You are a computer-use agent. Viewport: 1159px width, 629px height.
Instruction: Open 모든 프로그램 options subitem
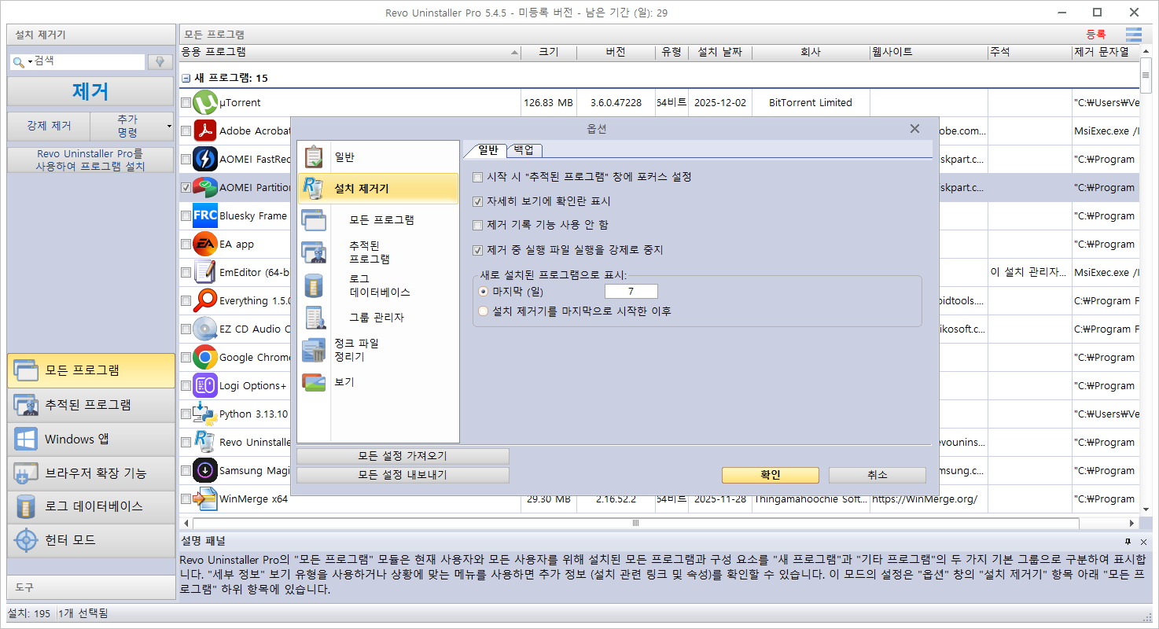[x=378, y=220]
